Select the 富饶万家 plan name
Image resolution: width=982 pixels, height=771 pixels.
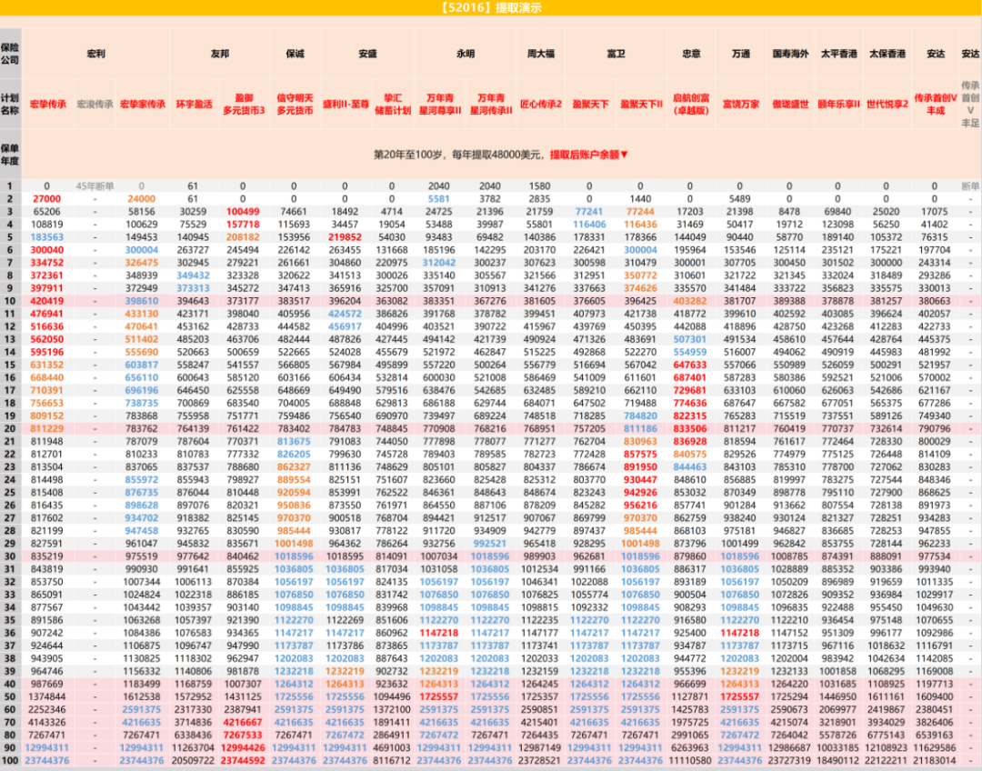pos(740,105)
